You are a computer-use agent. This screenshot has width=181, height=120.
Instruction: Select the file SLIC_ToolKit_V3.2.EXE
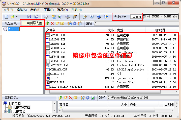click(66, 87)
